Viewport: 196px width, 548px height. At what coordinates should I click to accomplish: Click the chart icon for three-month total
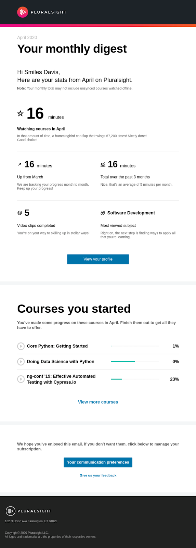(x=103, y=164)
